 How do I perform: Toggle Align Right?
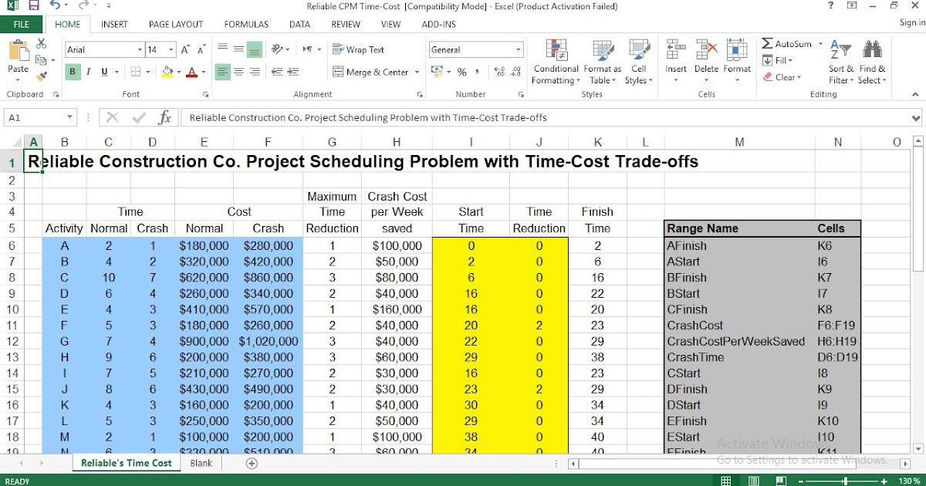[255, 72]
